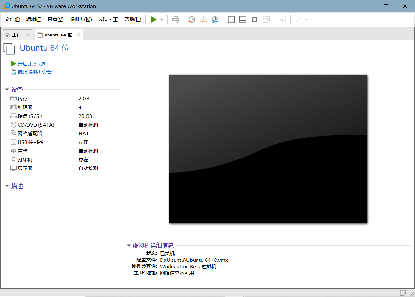Select the 处理器 device row
415x297 pixels.
(64, 108)
